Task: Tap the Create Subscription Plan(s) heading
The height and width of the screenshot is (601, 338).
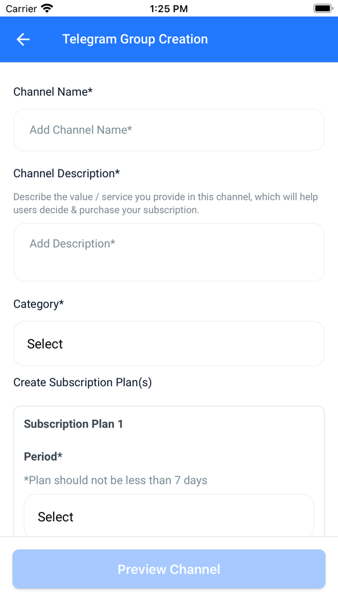Action: click(82, 383)
